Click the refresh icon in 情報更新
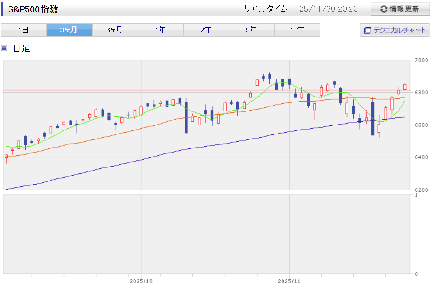The height and width of the screenshot is (287, 431). click(x=384, y=9)
